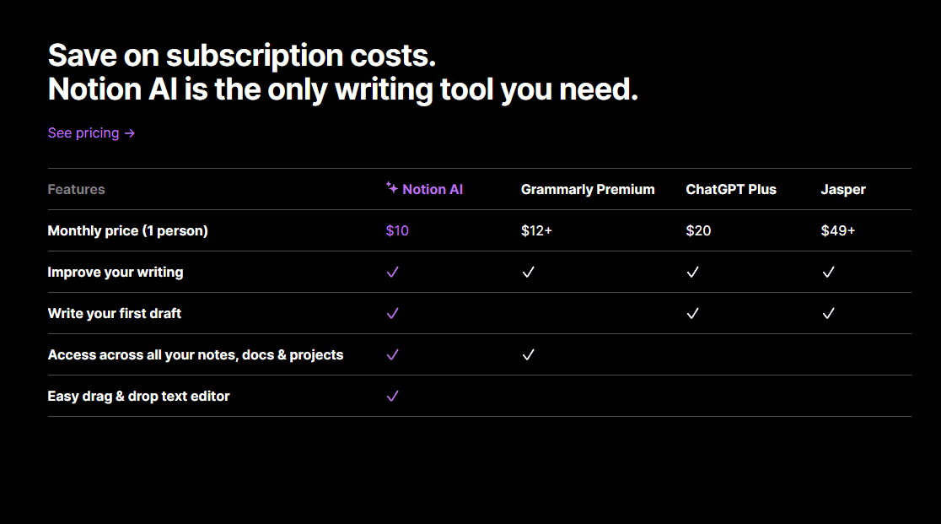Open the See pricing link

coord(91,133)
